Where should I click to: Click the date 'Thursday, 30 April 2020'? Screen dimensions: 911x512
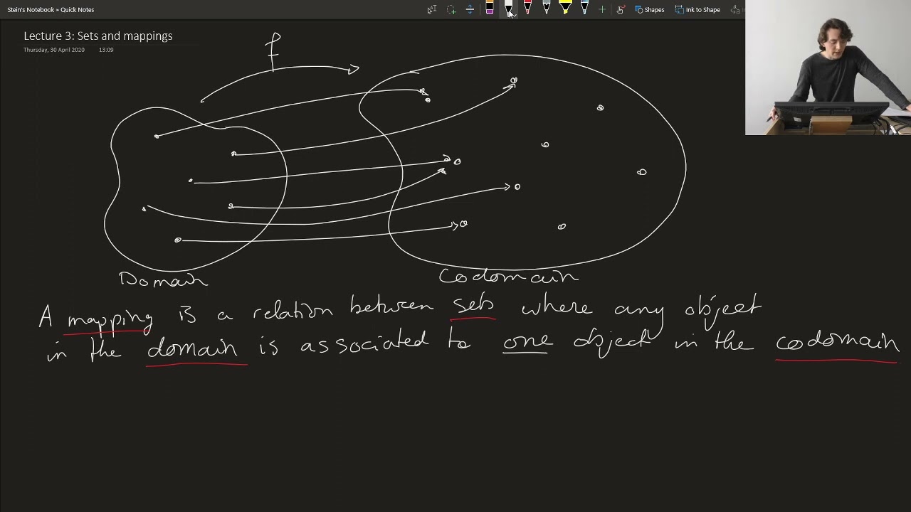coord(54,50)
